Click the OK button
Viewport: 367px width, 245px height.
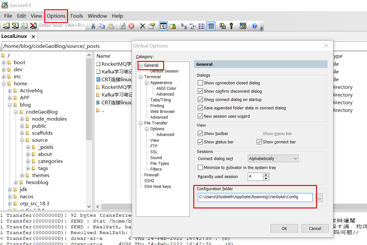[x=284, y=228]
